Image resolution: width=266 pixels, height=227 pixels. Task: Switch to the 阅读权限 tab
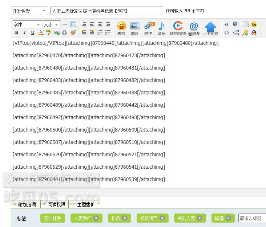pos(54,204)
